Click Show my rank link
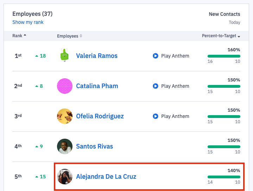 [x=28, y=22]
